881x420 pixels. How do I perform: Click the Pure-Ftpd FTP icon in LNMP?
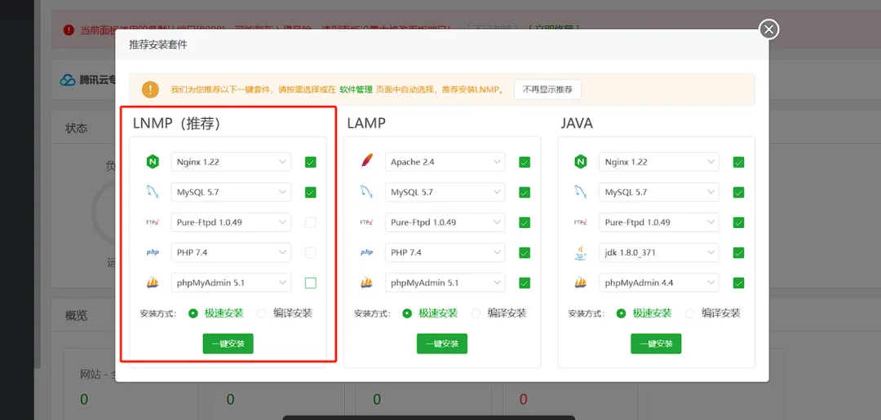(x=153, y=223)
